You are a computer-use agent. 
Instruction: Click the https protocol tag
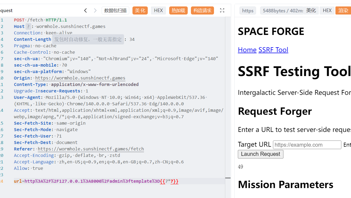click(x=248, y=10)
